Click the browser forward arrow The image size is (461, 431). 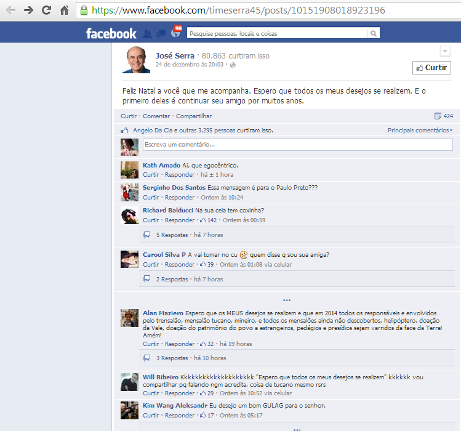(28, 10)
